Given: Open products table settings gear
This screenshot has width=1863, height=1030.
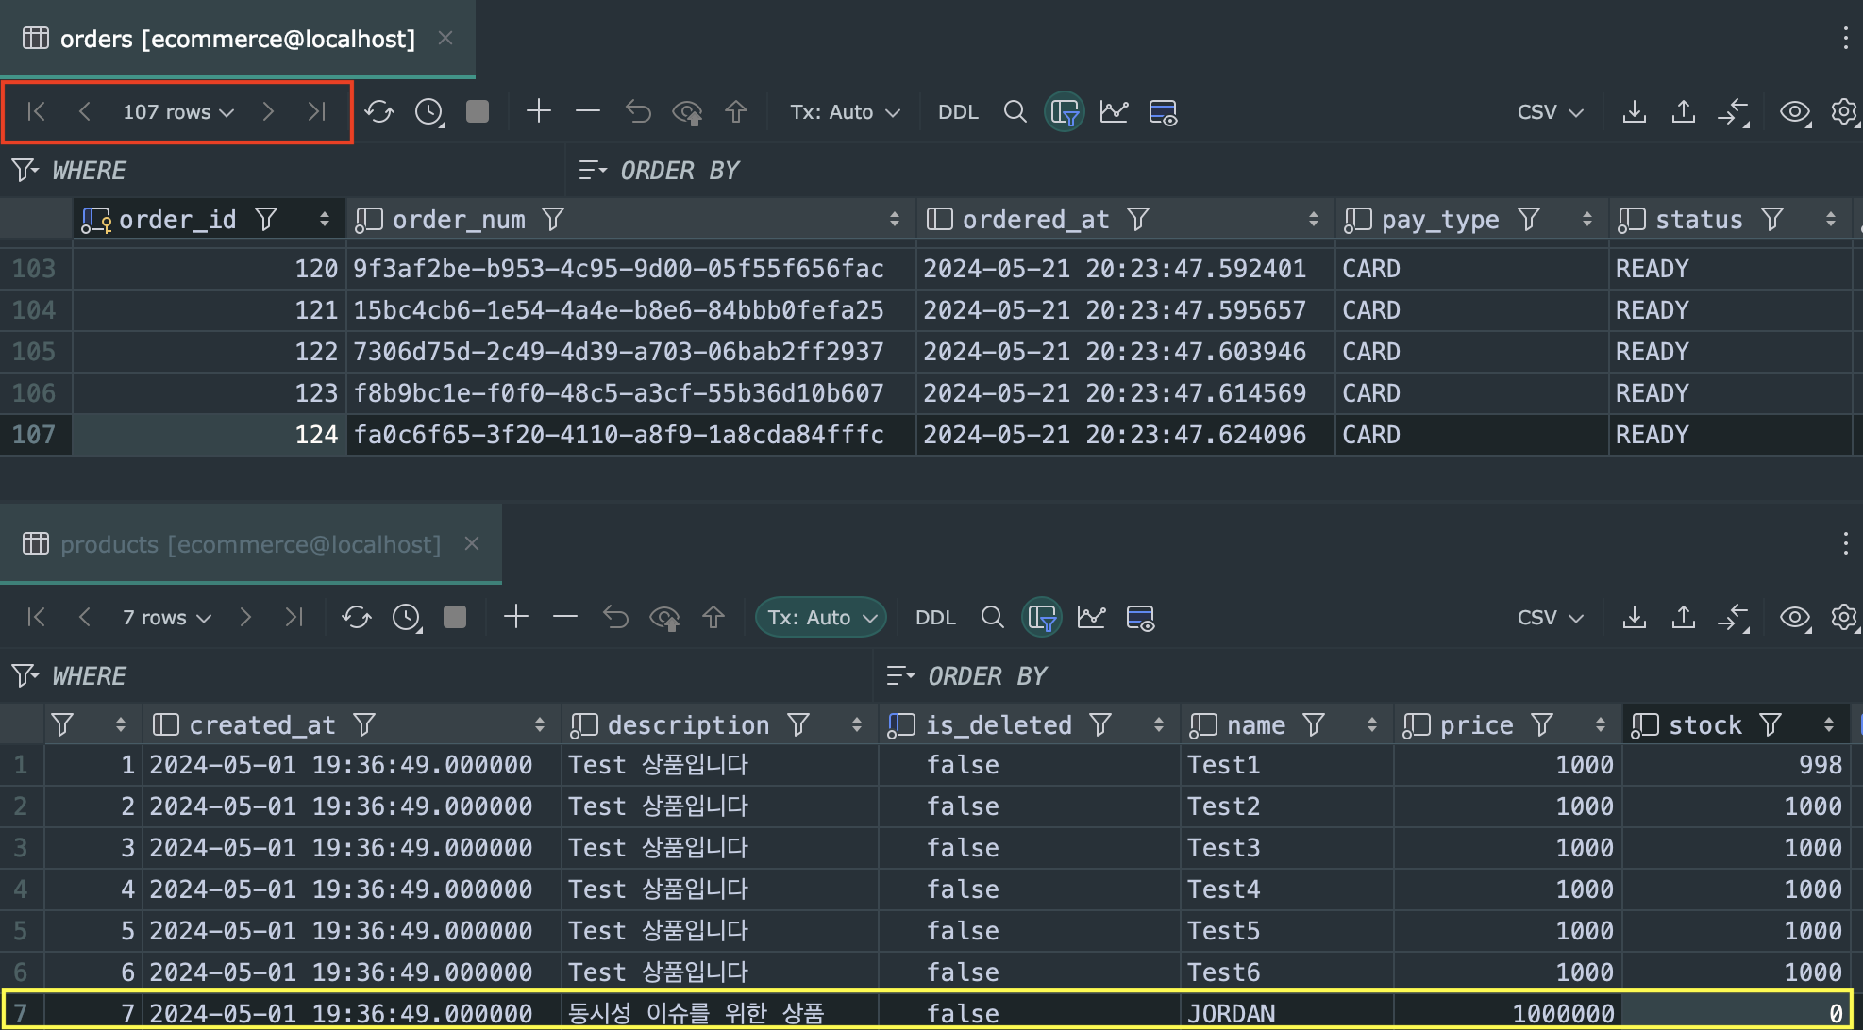Looking at the screenshot, I should (1843, 618).
